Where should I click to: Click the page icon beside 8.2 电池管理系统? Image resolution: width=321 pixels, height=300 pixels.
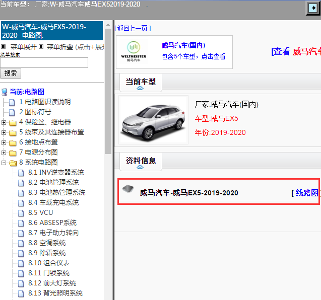tap(21, 183)
